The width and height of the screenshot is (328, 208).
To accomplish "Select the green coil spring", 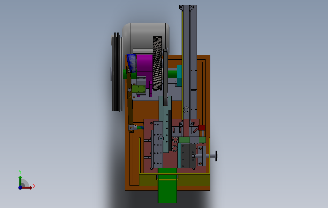I will click(140, 127).
